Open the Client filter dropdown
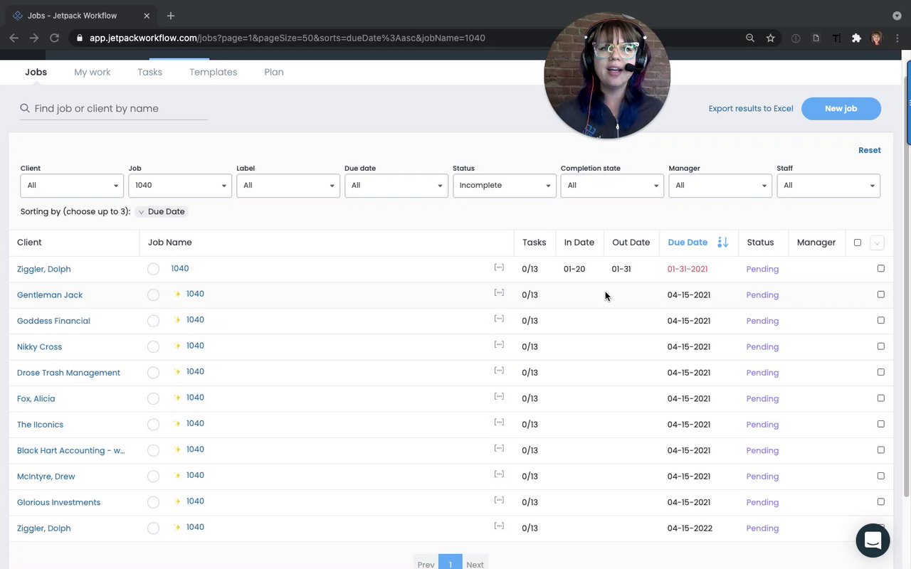911x569 pixels. (72, 186)
